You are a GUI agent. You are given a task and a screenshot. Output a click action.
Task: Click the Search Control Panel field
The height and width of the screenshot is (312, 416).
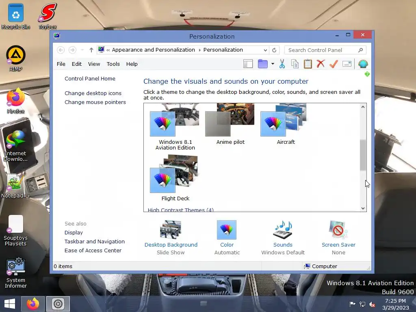[x=325, y=50]
